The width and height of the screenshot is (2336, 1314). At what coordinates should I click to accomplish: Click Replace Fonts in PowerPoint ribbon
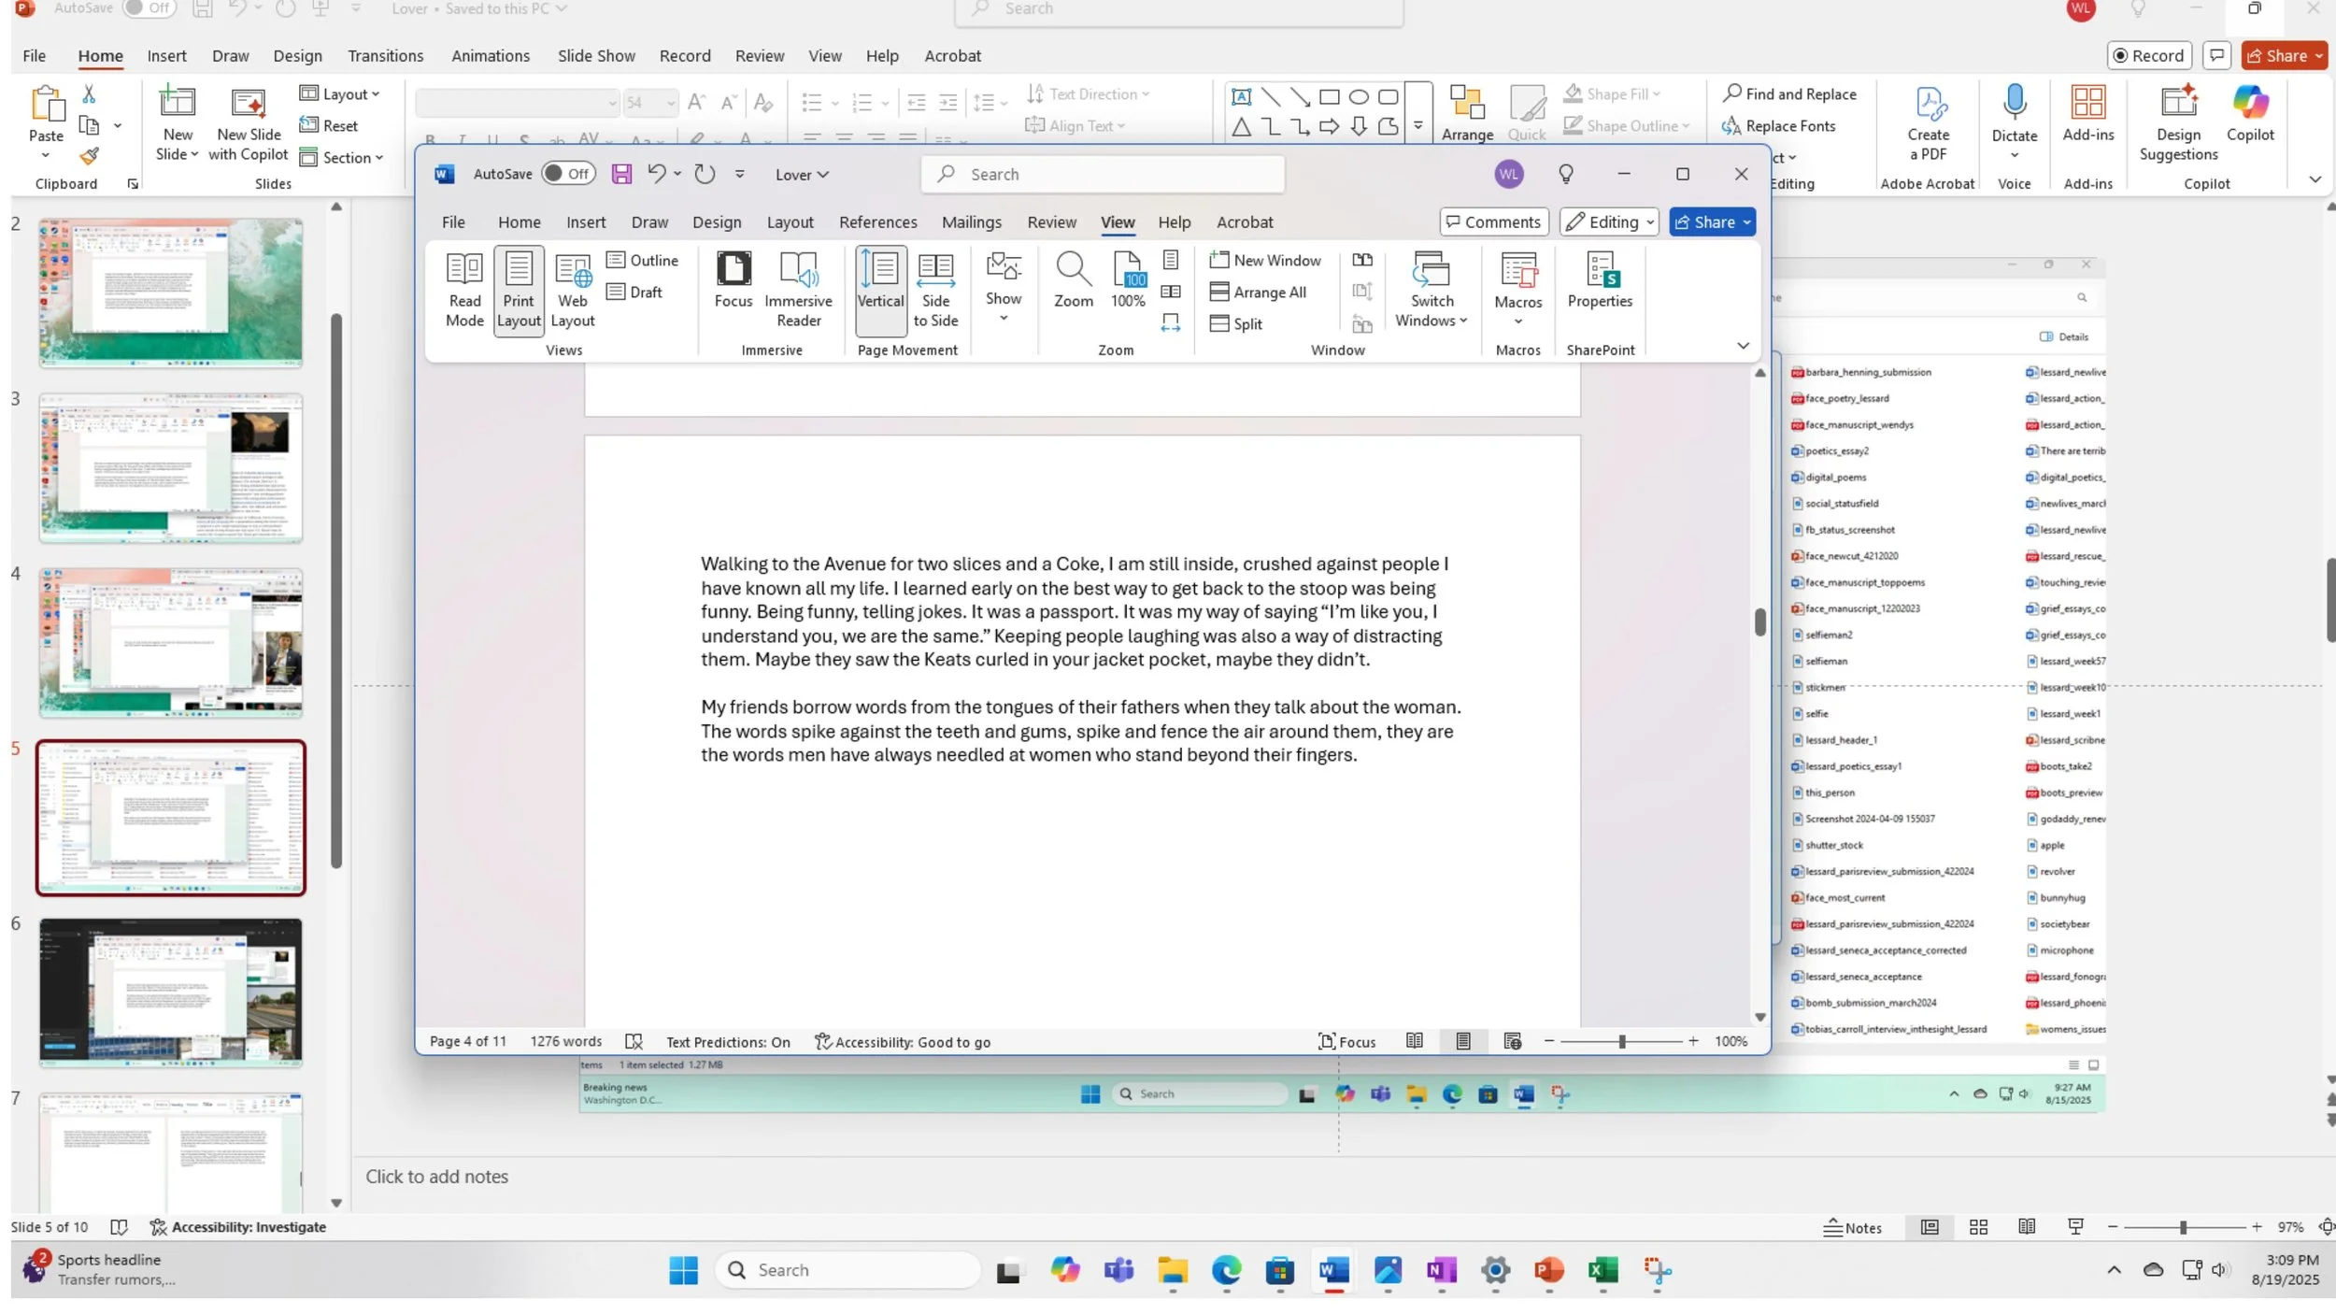(1779, 126)
